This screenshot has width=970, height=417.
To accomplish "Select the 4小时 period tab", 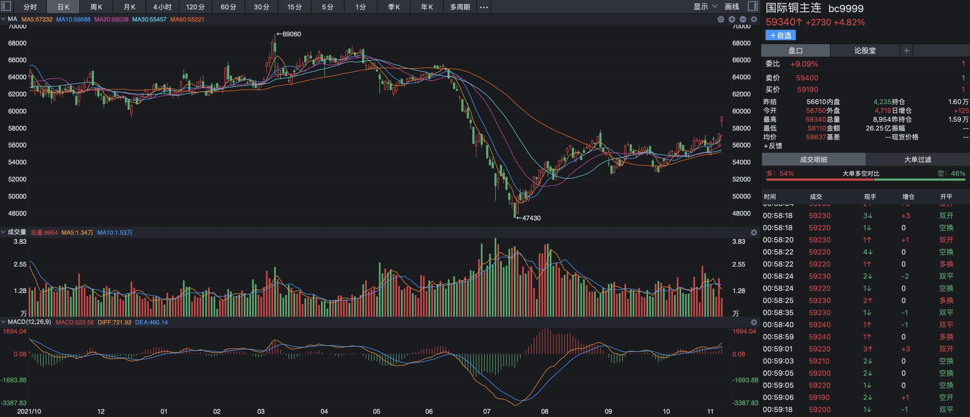I will tap(162, 7).
